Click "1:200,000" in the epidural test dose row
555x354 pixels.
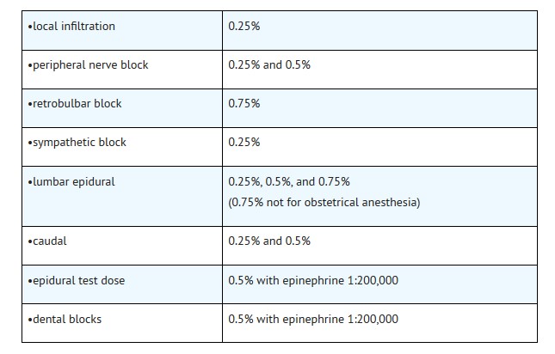(370, 281)
